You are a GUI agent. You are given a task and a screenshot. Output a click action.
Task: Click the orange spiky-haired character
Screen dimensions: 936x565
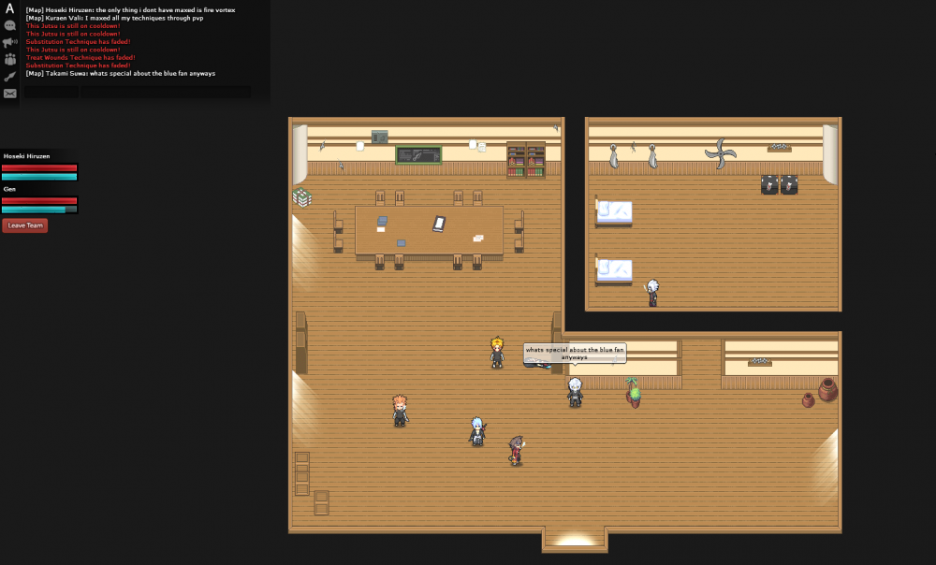point(400,410)
